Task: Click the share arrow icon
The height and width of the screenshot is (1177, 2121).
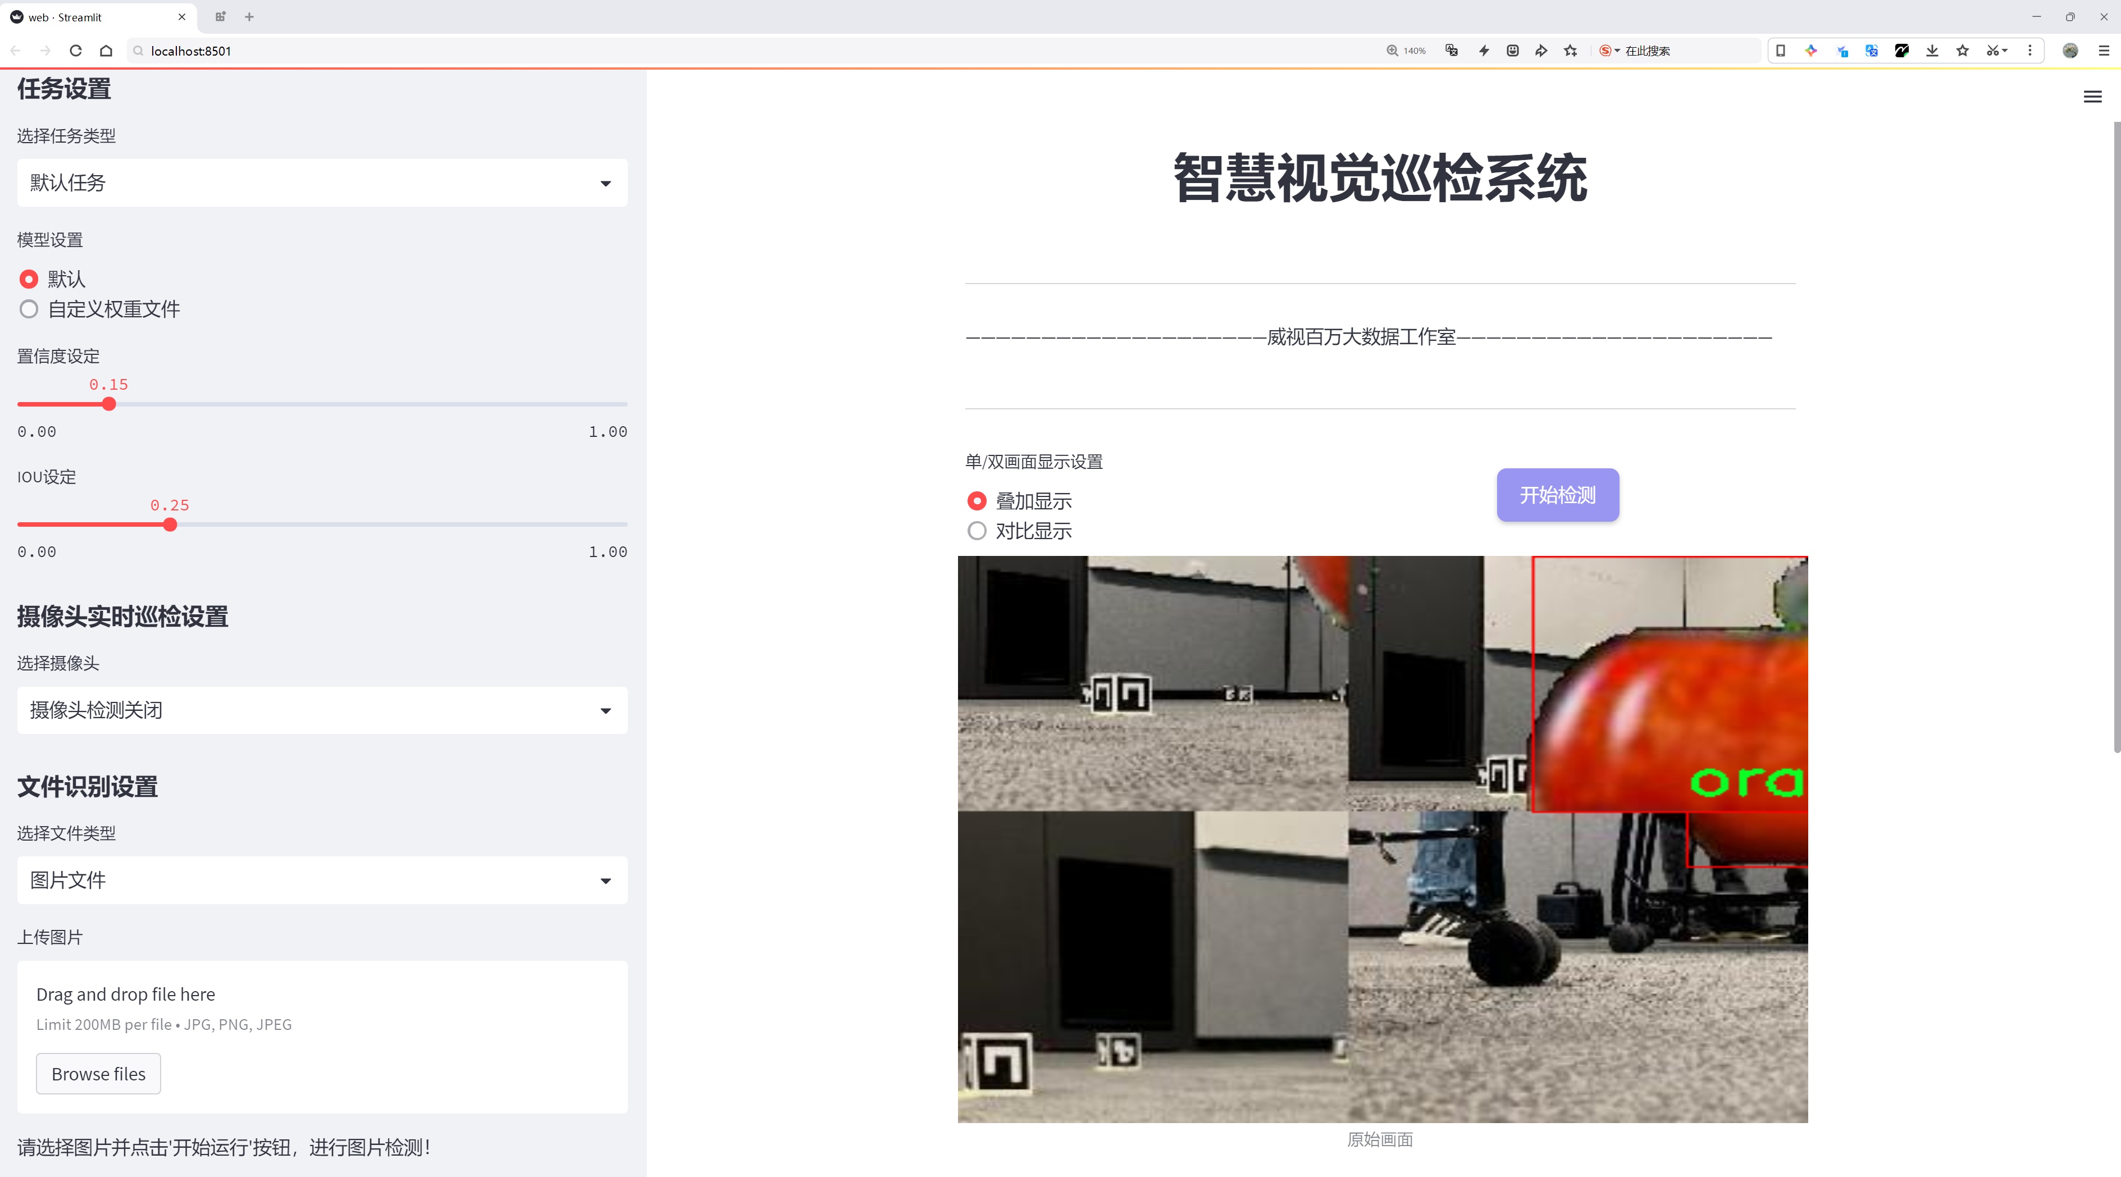Action: tap(1541, 50)
